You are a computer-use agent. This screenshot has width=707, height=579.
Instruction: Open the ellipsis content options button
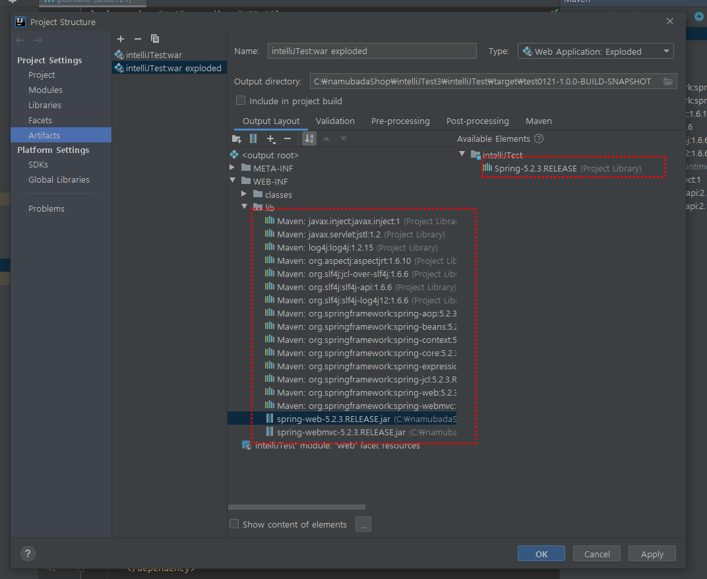point(363,524)
